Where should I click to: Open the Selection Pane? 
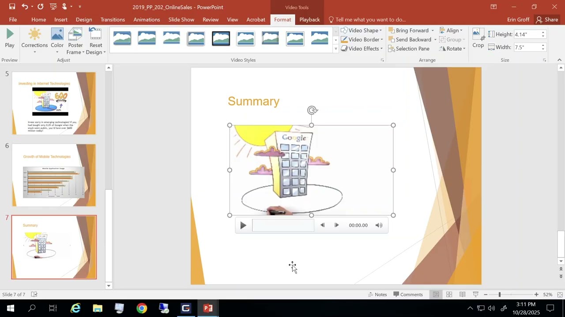click(x=409, y=48)
